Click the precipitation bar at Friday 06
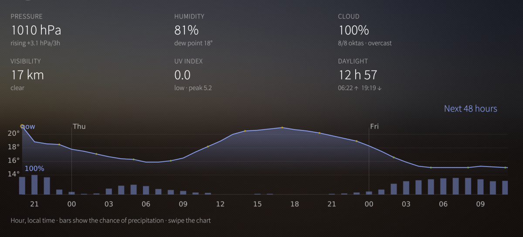 [443, 186]
